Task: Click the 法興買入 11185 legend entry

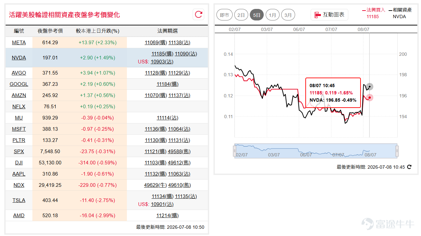Action: [373, 13]
